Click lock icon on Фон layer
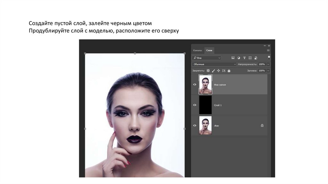 262,126
